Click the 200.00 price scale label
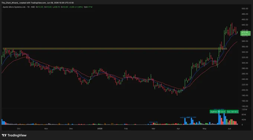 point(245,90)
